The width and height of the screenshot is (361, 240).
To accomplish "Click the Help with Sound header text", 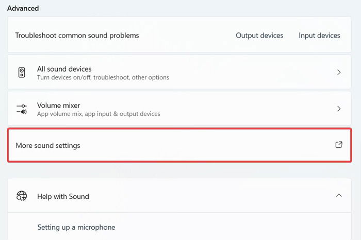I will (63, 196).
